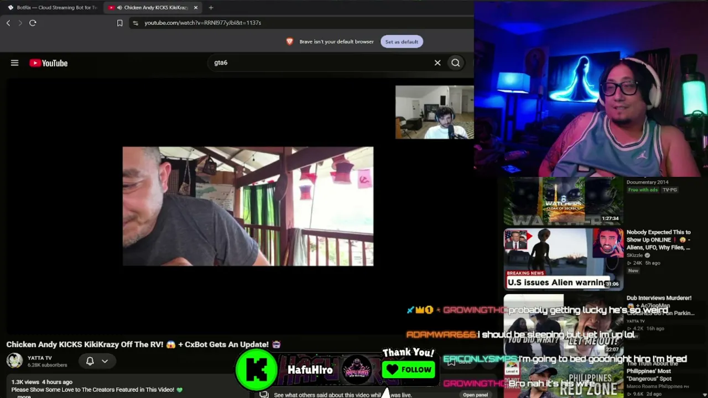Click the green Follow button on overlay

(x=409, y=370)
